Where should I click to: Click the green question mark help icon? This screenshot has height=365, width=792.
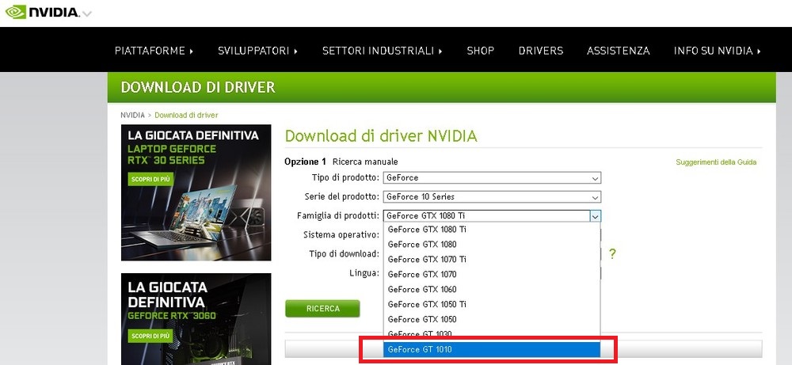coord(612,254)
